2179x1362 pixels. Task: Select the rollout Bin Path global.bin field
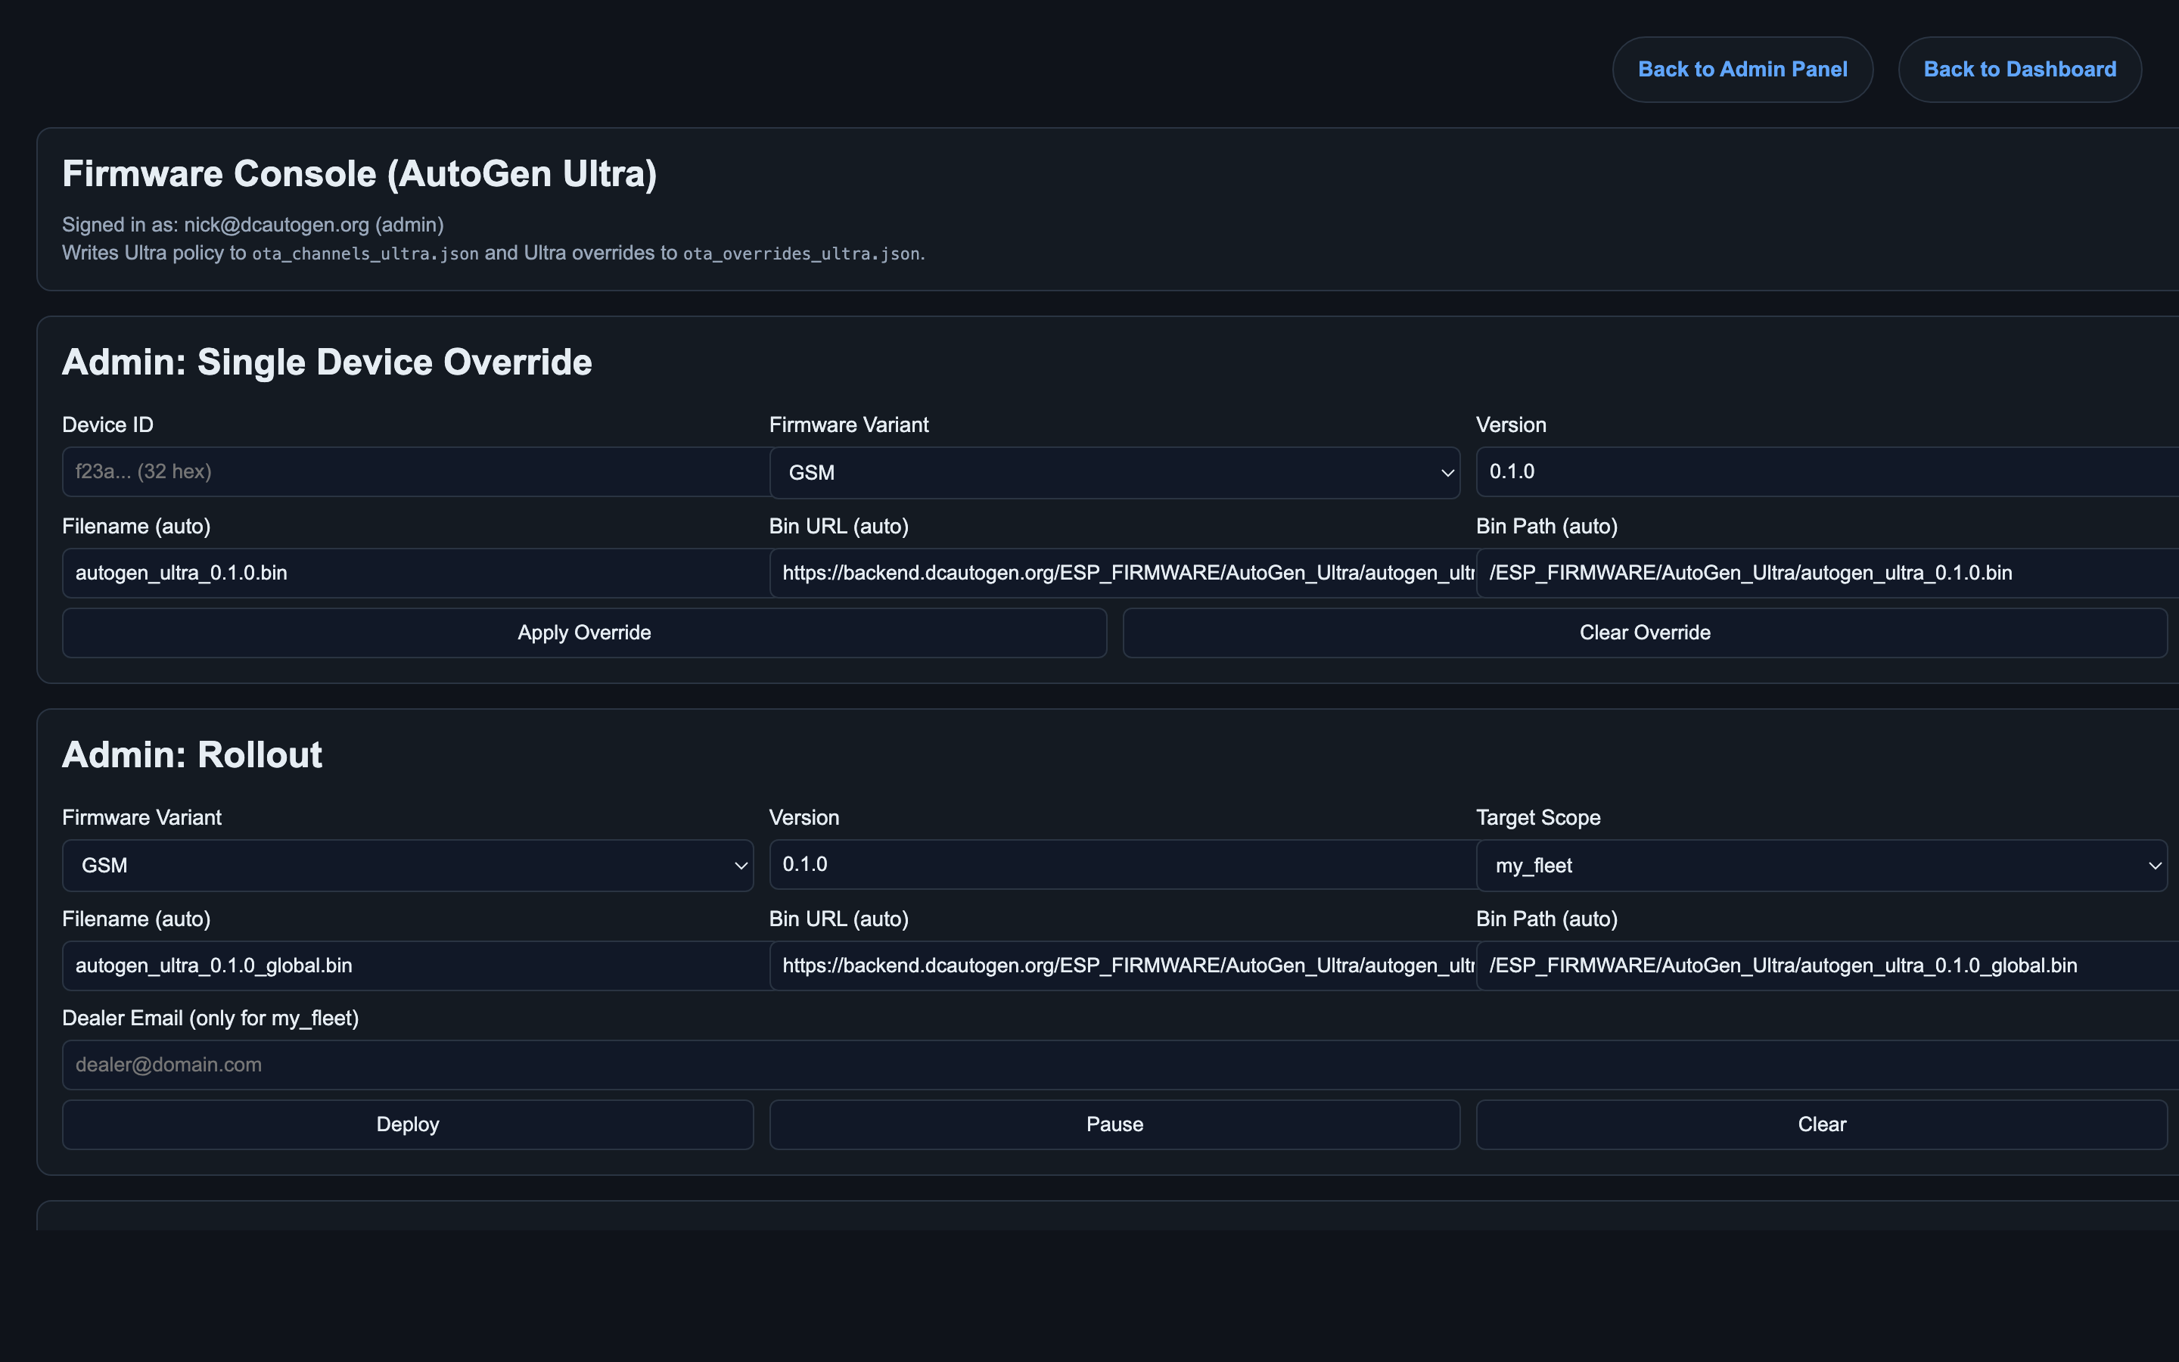point(1828,966)
